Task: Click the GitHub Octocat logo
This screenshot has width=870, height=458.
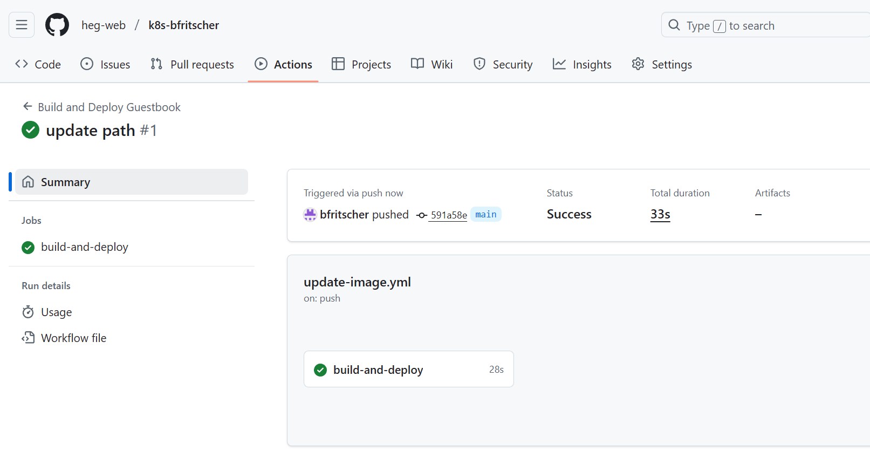Action: 57,25
